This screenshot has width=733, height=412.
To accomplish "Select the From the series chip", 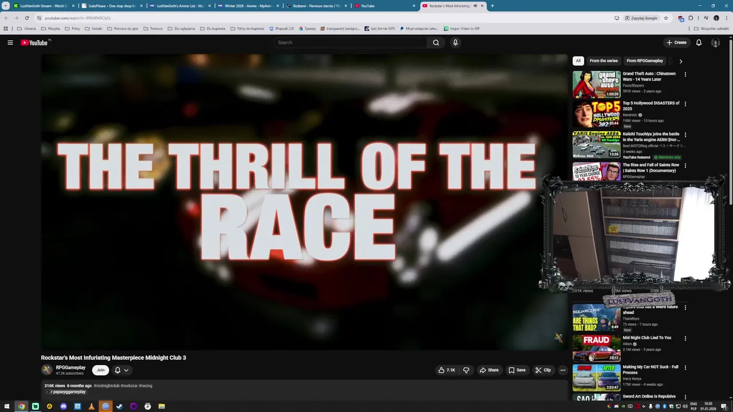I will point(604,61).
